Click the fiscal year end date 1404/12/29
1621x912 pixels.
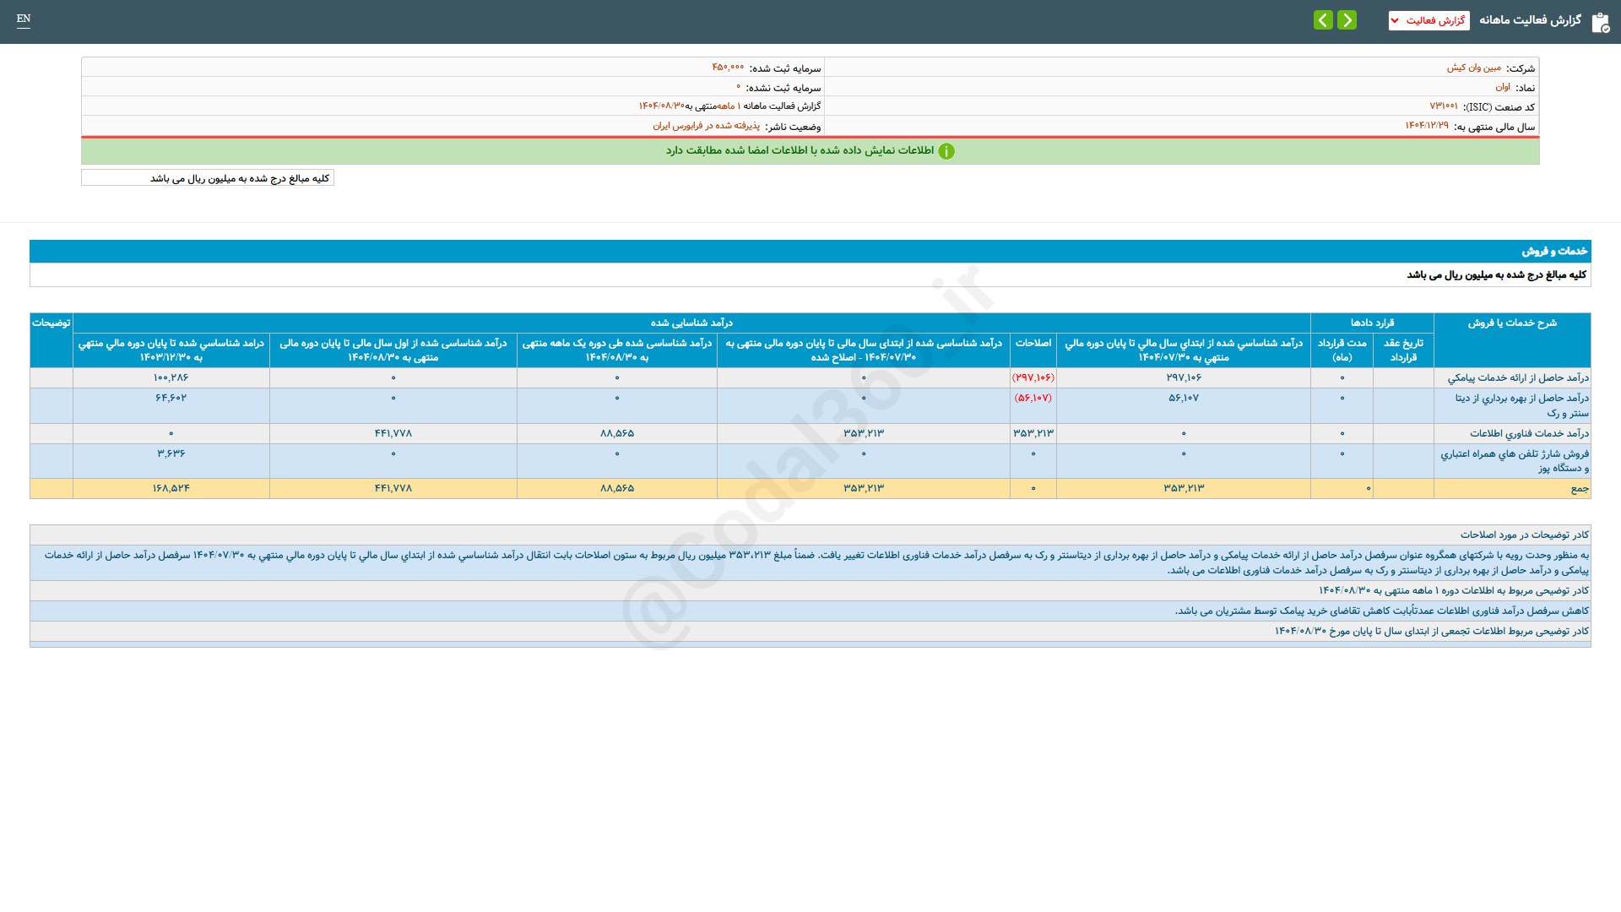pos(1426,126)
